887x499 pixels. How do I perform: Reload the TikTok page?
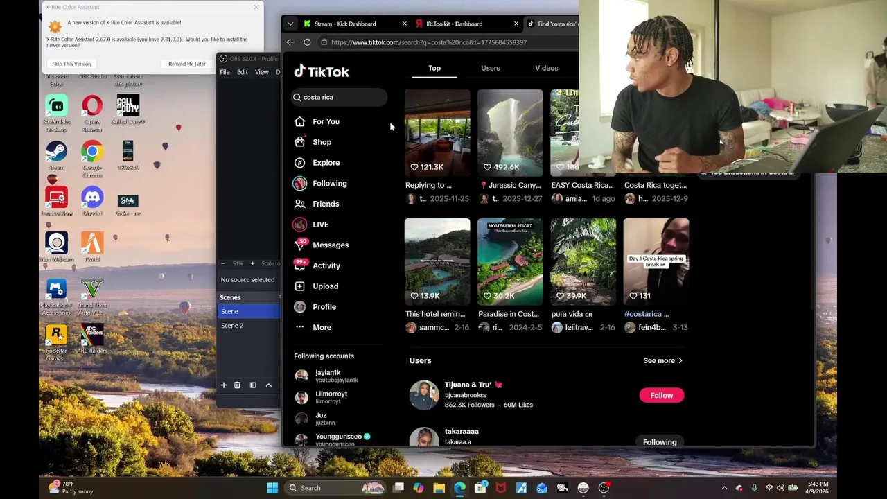pos(307,42)
